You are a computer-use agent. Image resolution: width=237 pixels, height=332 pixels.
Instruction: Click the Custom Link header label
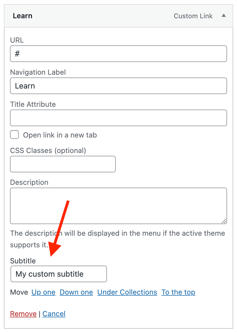coord(193,16)
